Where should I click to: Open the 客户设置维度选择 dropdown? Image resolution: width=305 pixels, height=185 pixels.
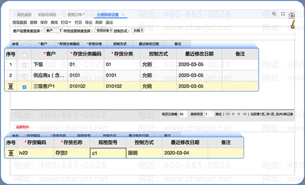click(53, 30)
